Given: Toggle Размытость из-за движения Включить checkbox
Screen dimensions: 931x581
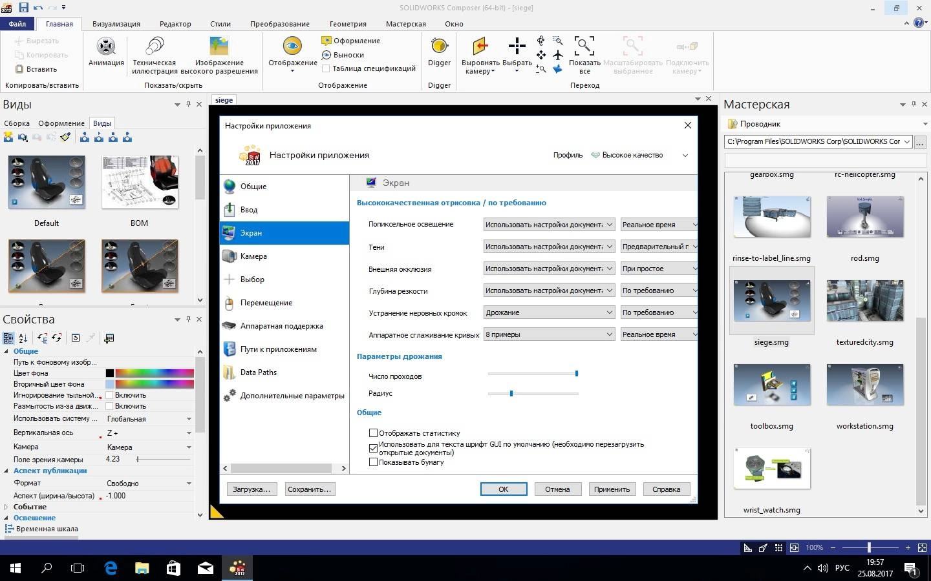Looking at the screenshot, I should tap(109, 406).
